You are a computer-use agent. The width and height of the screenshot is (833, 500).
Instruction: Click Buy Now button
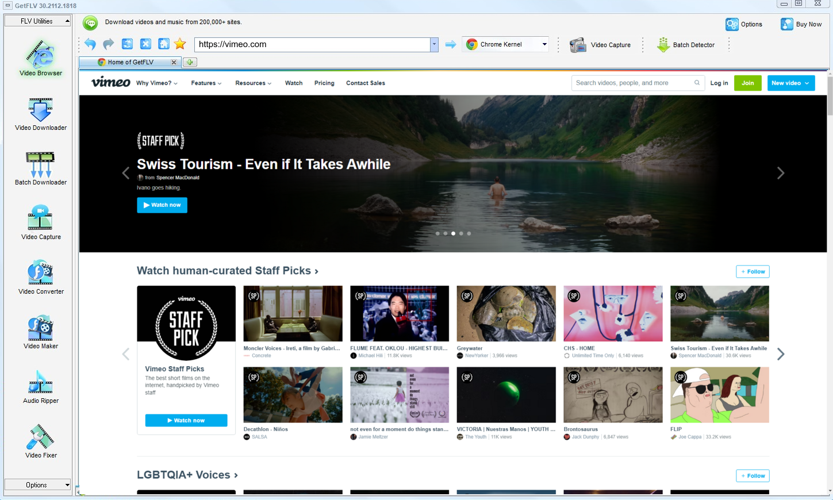801,24
